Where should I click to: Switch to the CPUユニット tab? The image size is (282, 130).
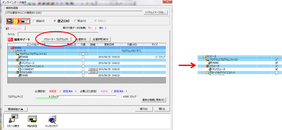tap(15, 29)
